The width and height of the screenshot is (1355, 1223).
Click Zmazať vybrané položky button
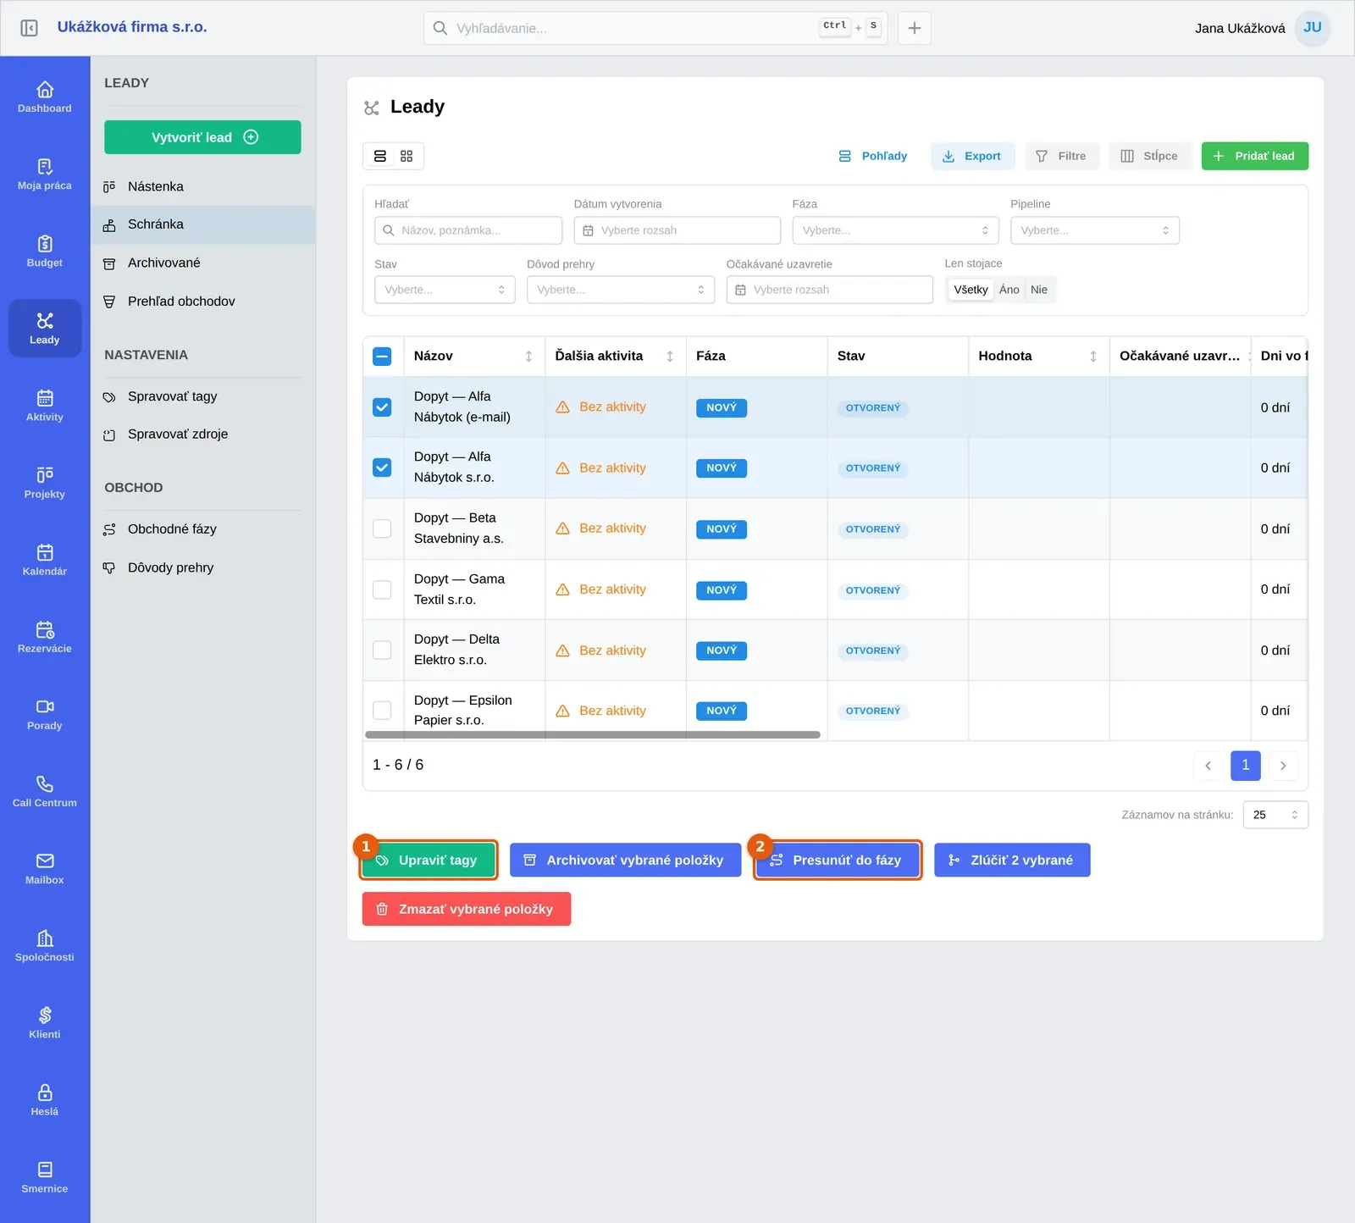tap(467, 909)
